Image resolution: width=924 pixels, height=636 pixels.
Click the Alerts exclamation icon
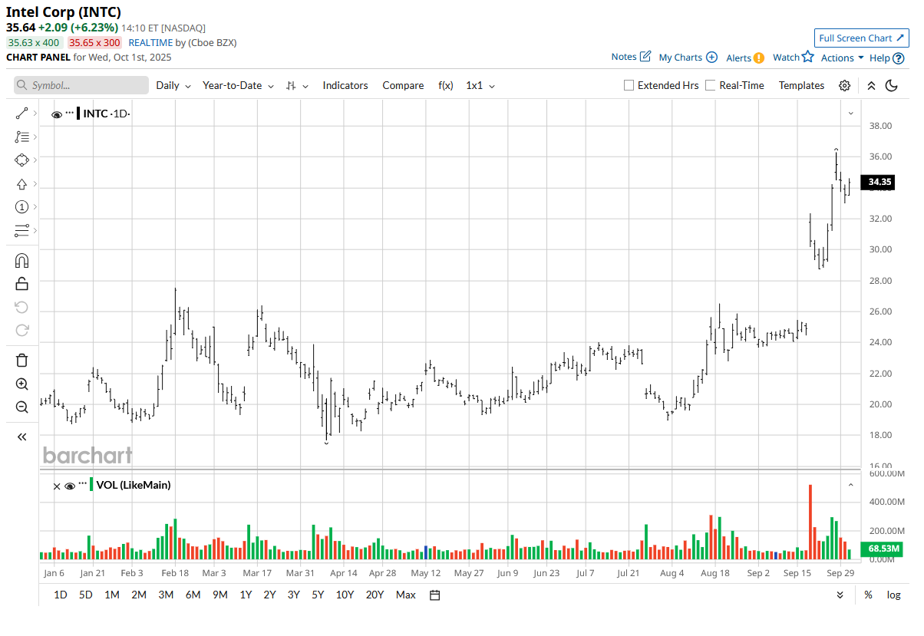(x=758, y=58)
